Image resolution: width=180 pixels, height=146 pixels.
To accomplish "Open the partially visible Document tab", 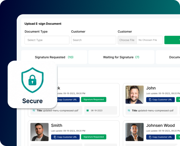I will pyautogui.click(x=168, y=57).
